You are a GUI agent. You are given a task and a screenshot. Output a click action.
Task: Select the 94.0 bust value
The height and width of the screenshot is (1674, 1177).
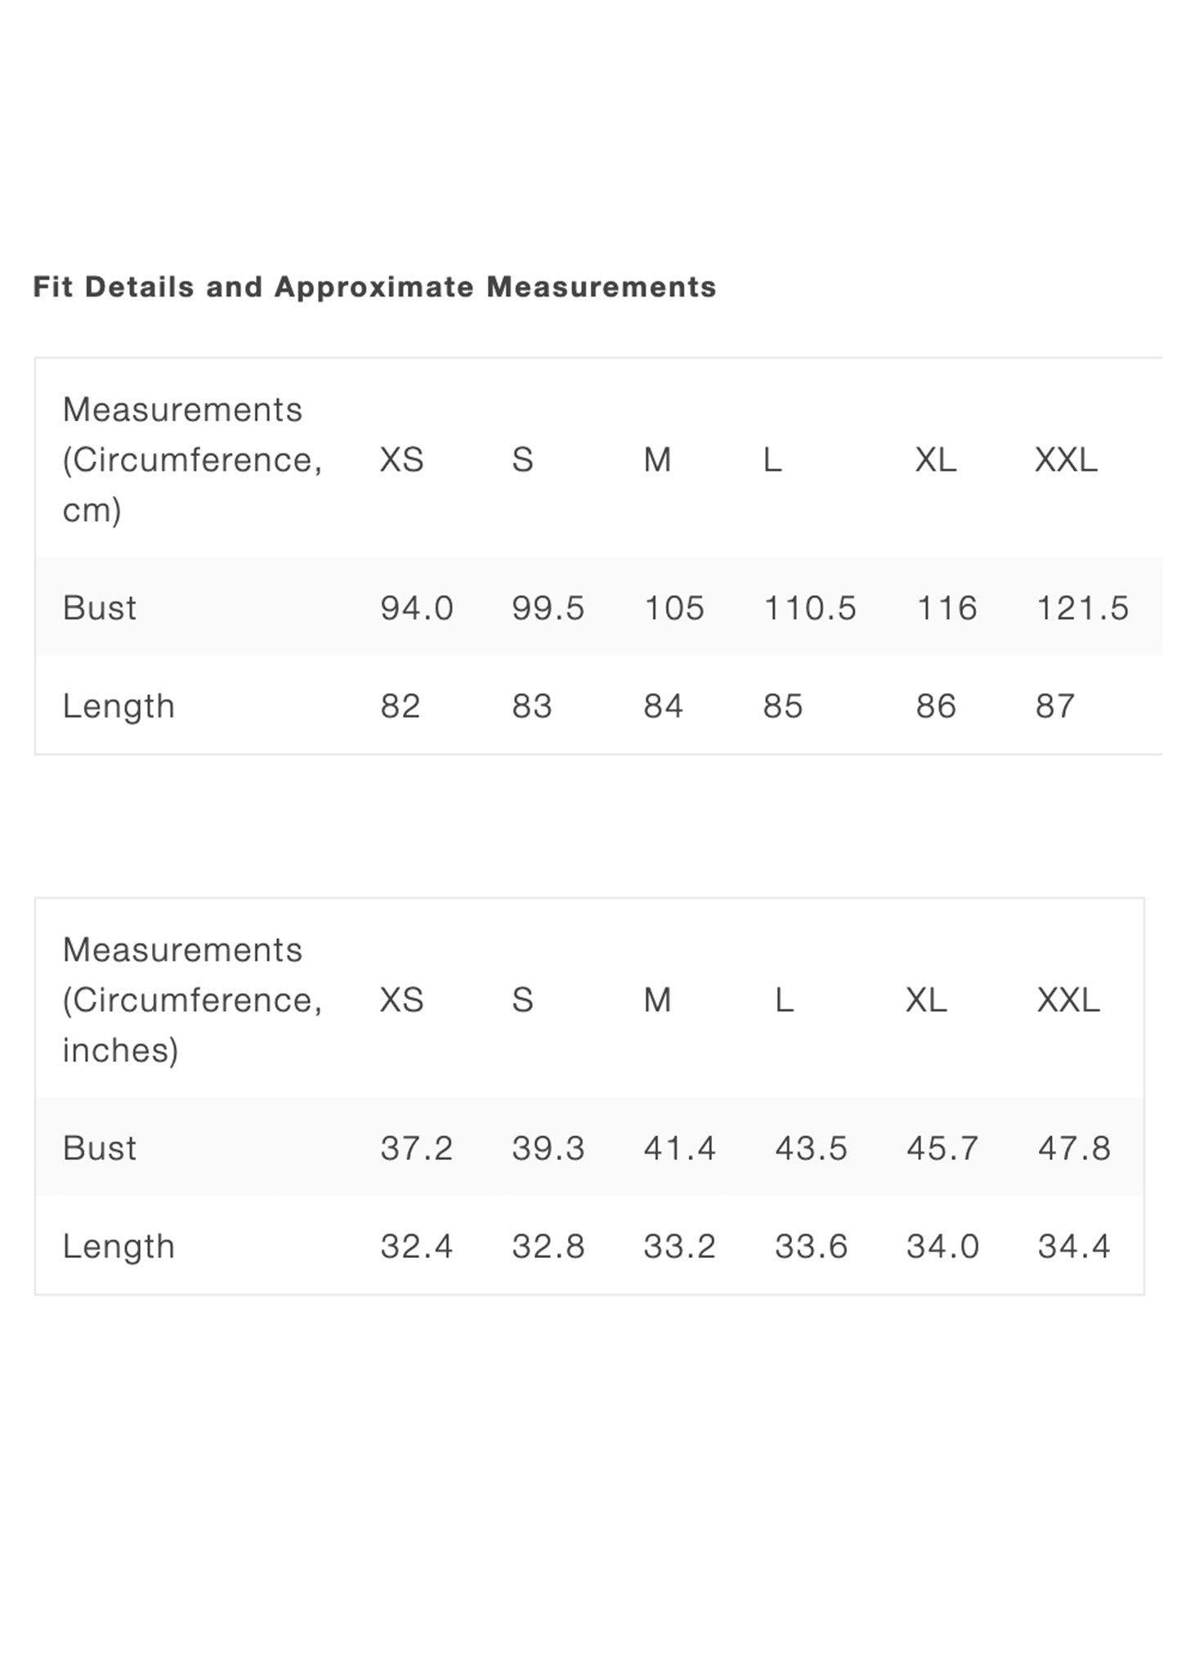pos(417,608)
